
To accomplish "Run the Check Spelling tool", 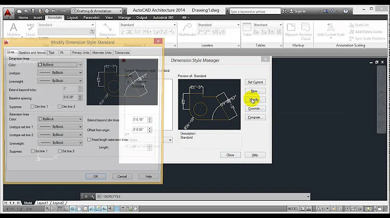I will (30, 30).
